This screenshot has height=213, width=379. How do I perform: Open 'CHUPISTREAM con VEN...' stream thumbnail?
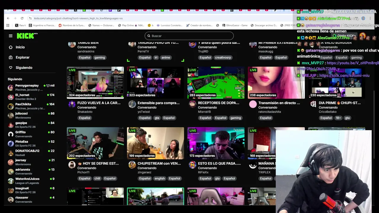coord(155,143)
